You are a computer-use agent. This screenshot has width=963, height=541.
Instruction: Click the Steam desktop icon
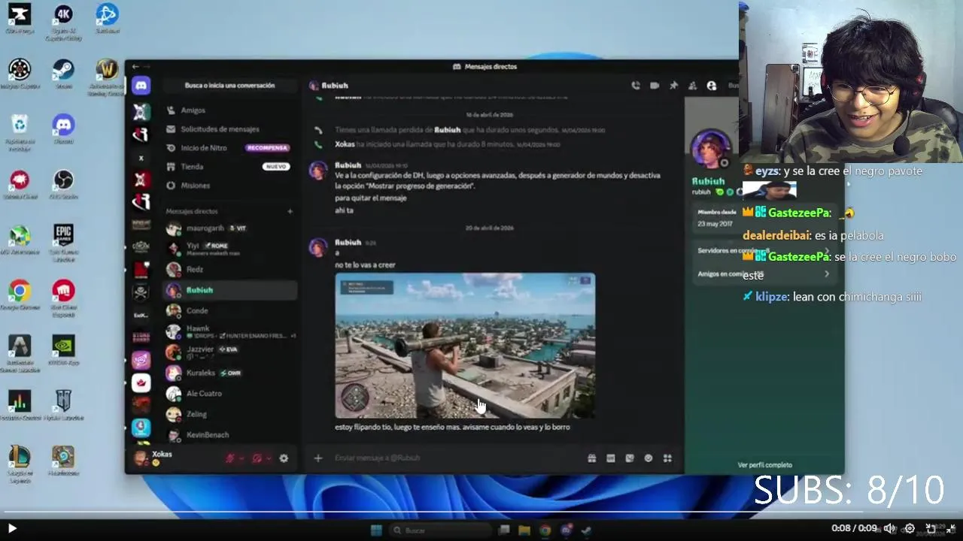pyautogui.click(x=63, y=74)
